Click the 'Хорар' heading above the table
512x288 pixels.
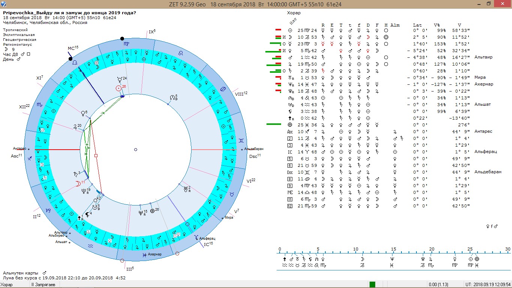(293, 13)
